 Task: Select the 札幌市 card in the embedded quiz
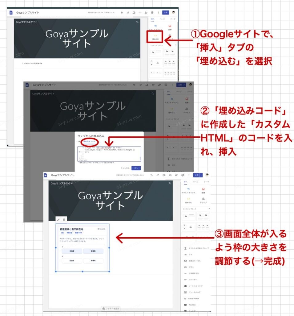tap(93, 261)
